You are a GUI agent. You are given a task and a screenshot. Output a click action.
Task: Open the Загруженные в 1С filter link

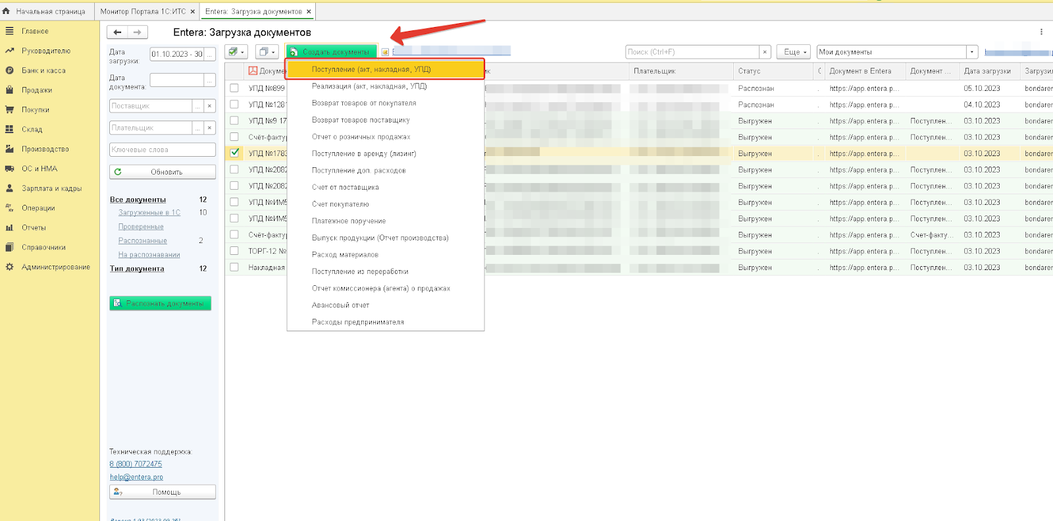point(149,213)
